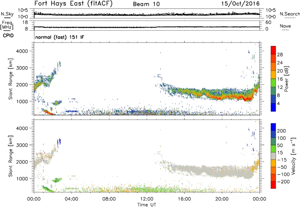300x207 pixels.
Task: Click the '200' Velocity colorbar value
Action: tap(282, 131)
